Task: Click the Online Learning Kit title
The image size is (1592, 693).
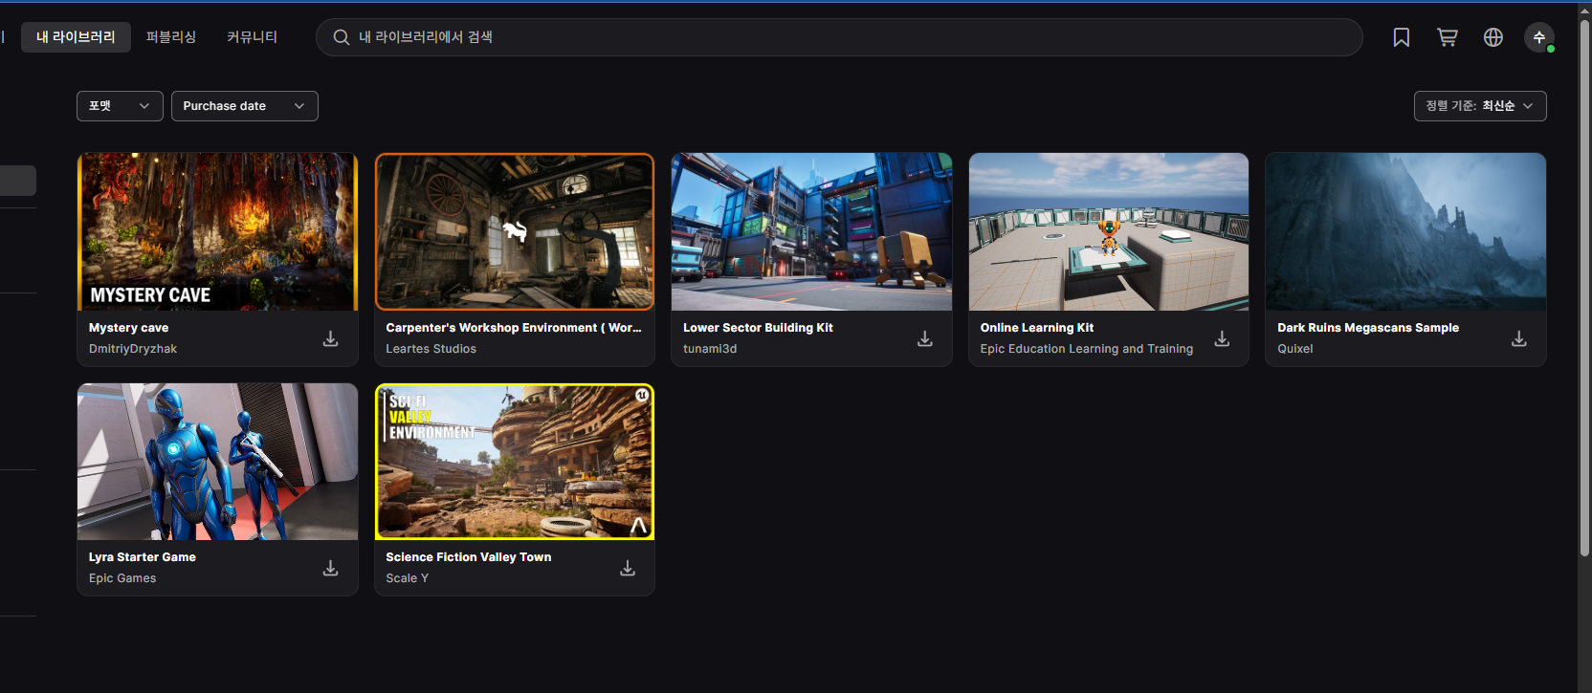Action: click(1037, 328)
